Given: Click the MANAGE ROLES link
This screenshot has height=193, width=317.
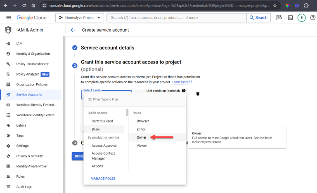Looking at the screenshot, I should click(103, 179).
